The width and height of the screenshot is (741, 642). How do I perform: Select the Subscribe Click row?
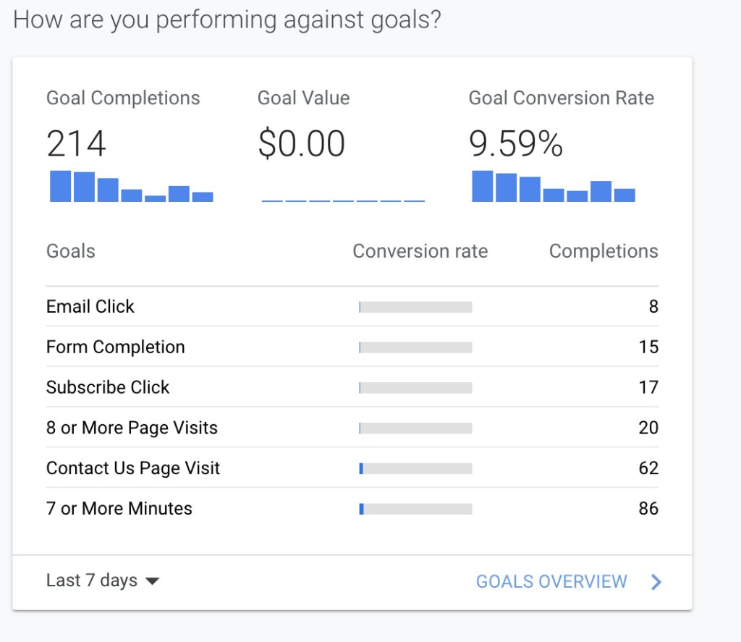click(x=107, y=387)
